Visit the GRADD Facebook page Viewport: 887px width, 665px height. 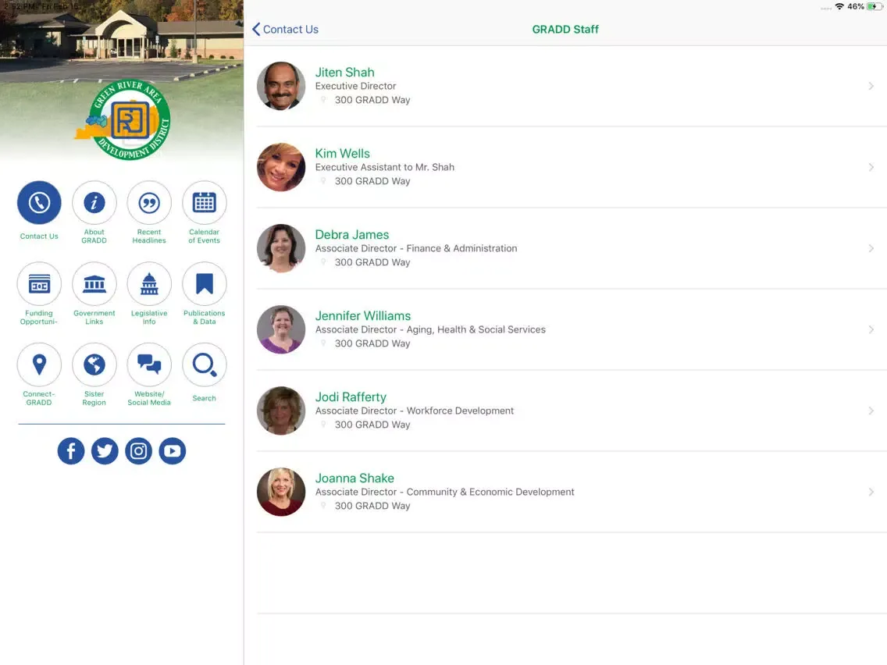click(71, 450)
